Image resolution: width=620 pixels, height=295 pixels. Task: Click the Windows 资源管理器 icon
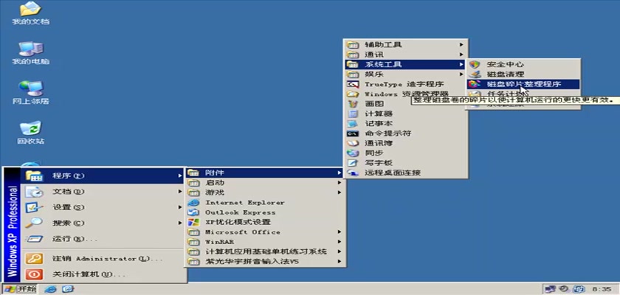pyautogui.click(x=352, y=94)
